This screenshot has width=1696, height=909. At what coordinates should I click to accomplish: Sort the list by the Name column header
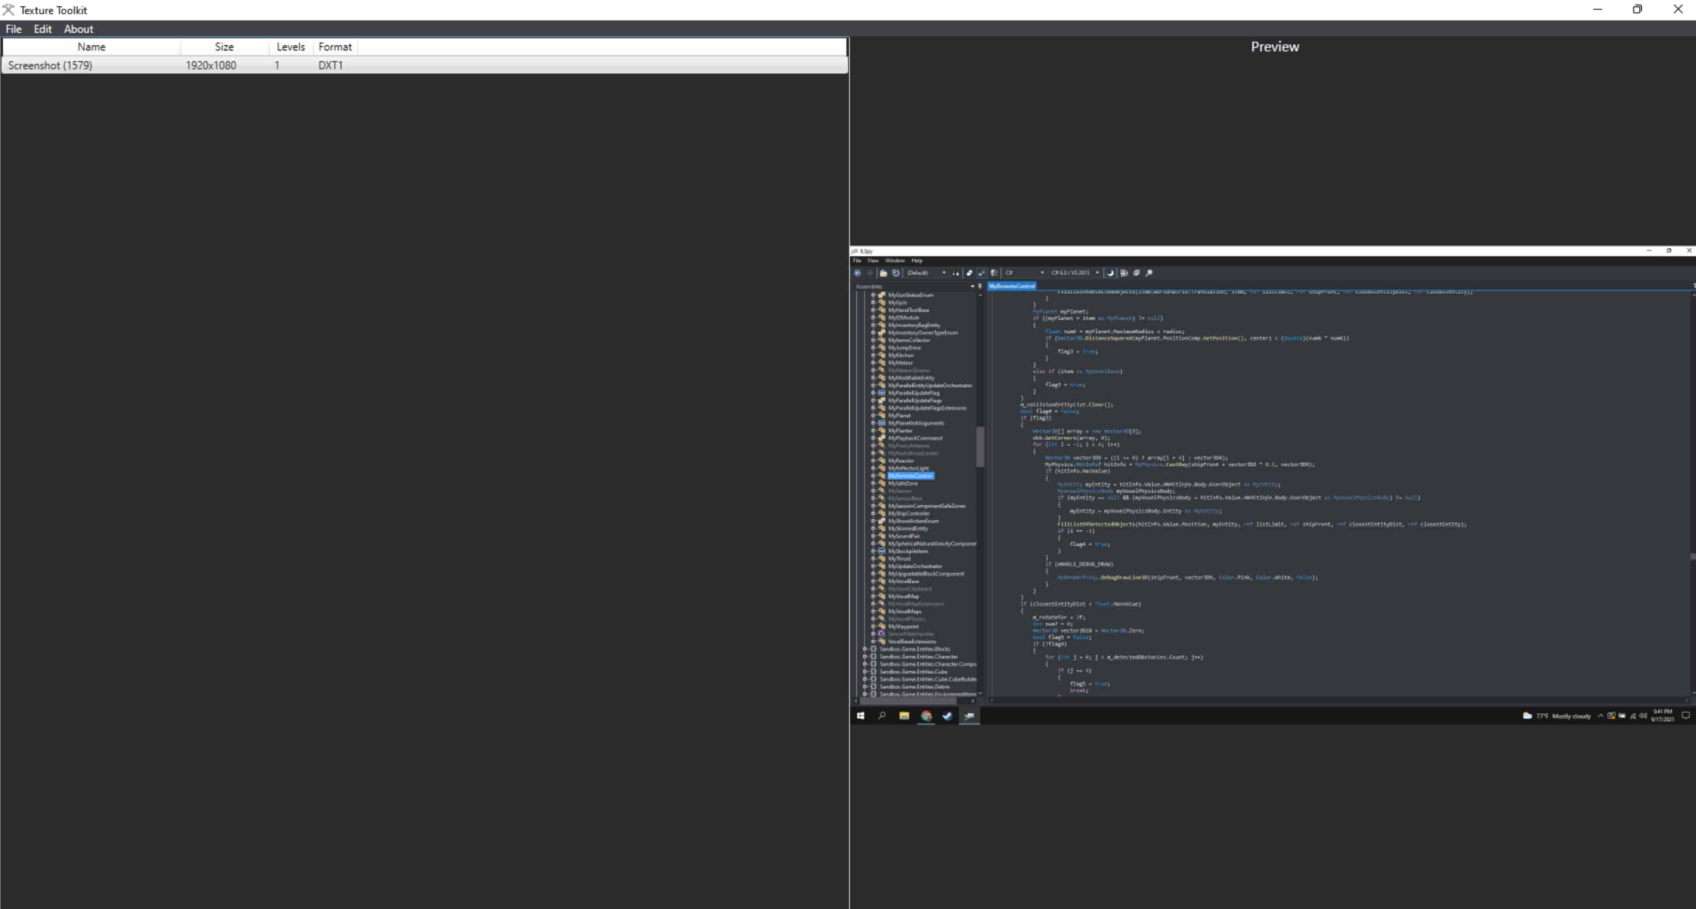point(91,47)
